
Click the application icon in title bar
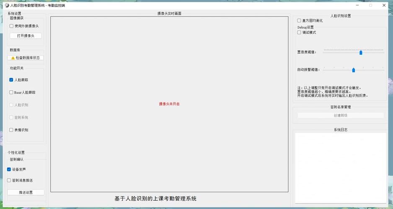pyautogui.click(x=7, y=5)
